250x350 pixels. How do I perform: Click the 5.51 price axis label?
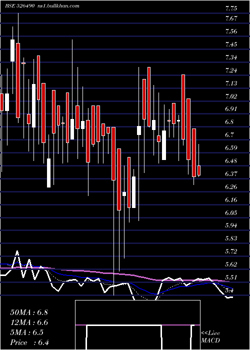[231, 277]
